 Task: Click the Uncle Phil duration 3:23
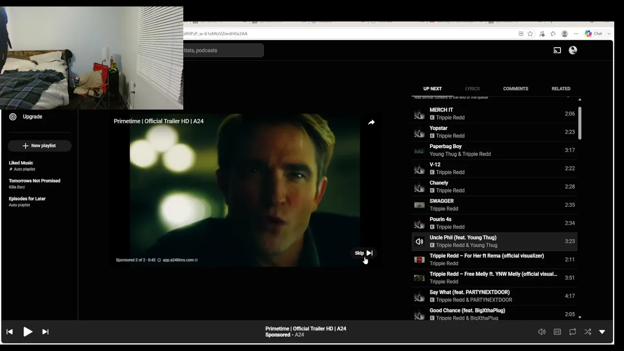(570, 241)
